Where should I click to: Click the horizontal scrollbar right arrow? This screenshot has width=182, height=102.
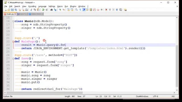tap(174, 93)
